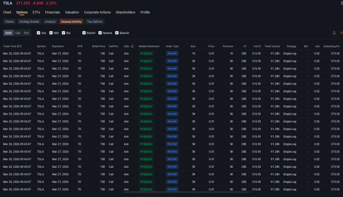This screenshot has height=197, width=343.
Task: Sort by the Size column header
Action: click(x=193, y=46)
